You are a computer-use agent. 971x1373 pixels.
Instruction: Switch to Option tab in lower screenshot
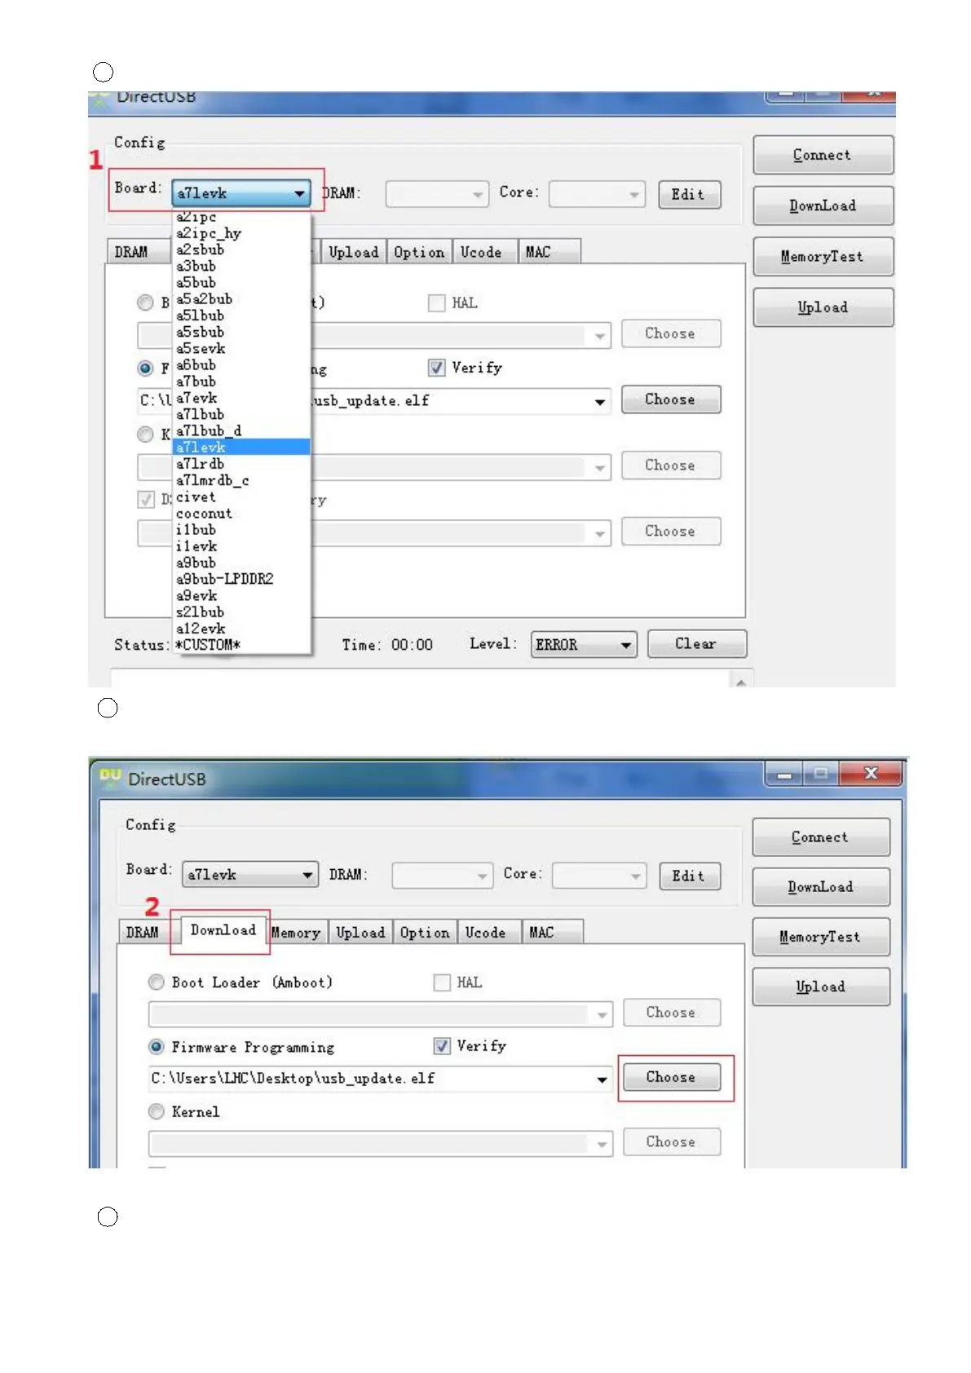point(425,932)
